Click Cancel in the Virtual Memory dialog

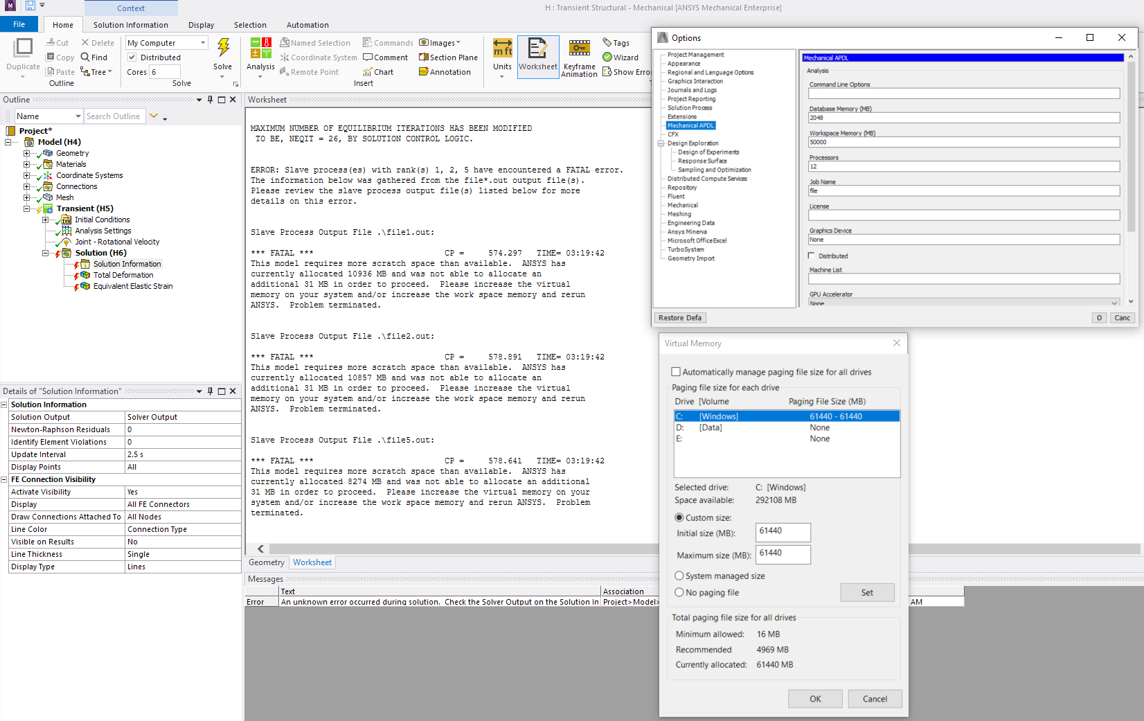point(875,699)
